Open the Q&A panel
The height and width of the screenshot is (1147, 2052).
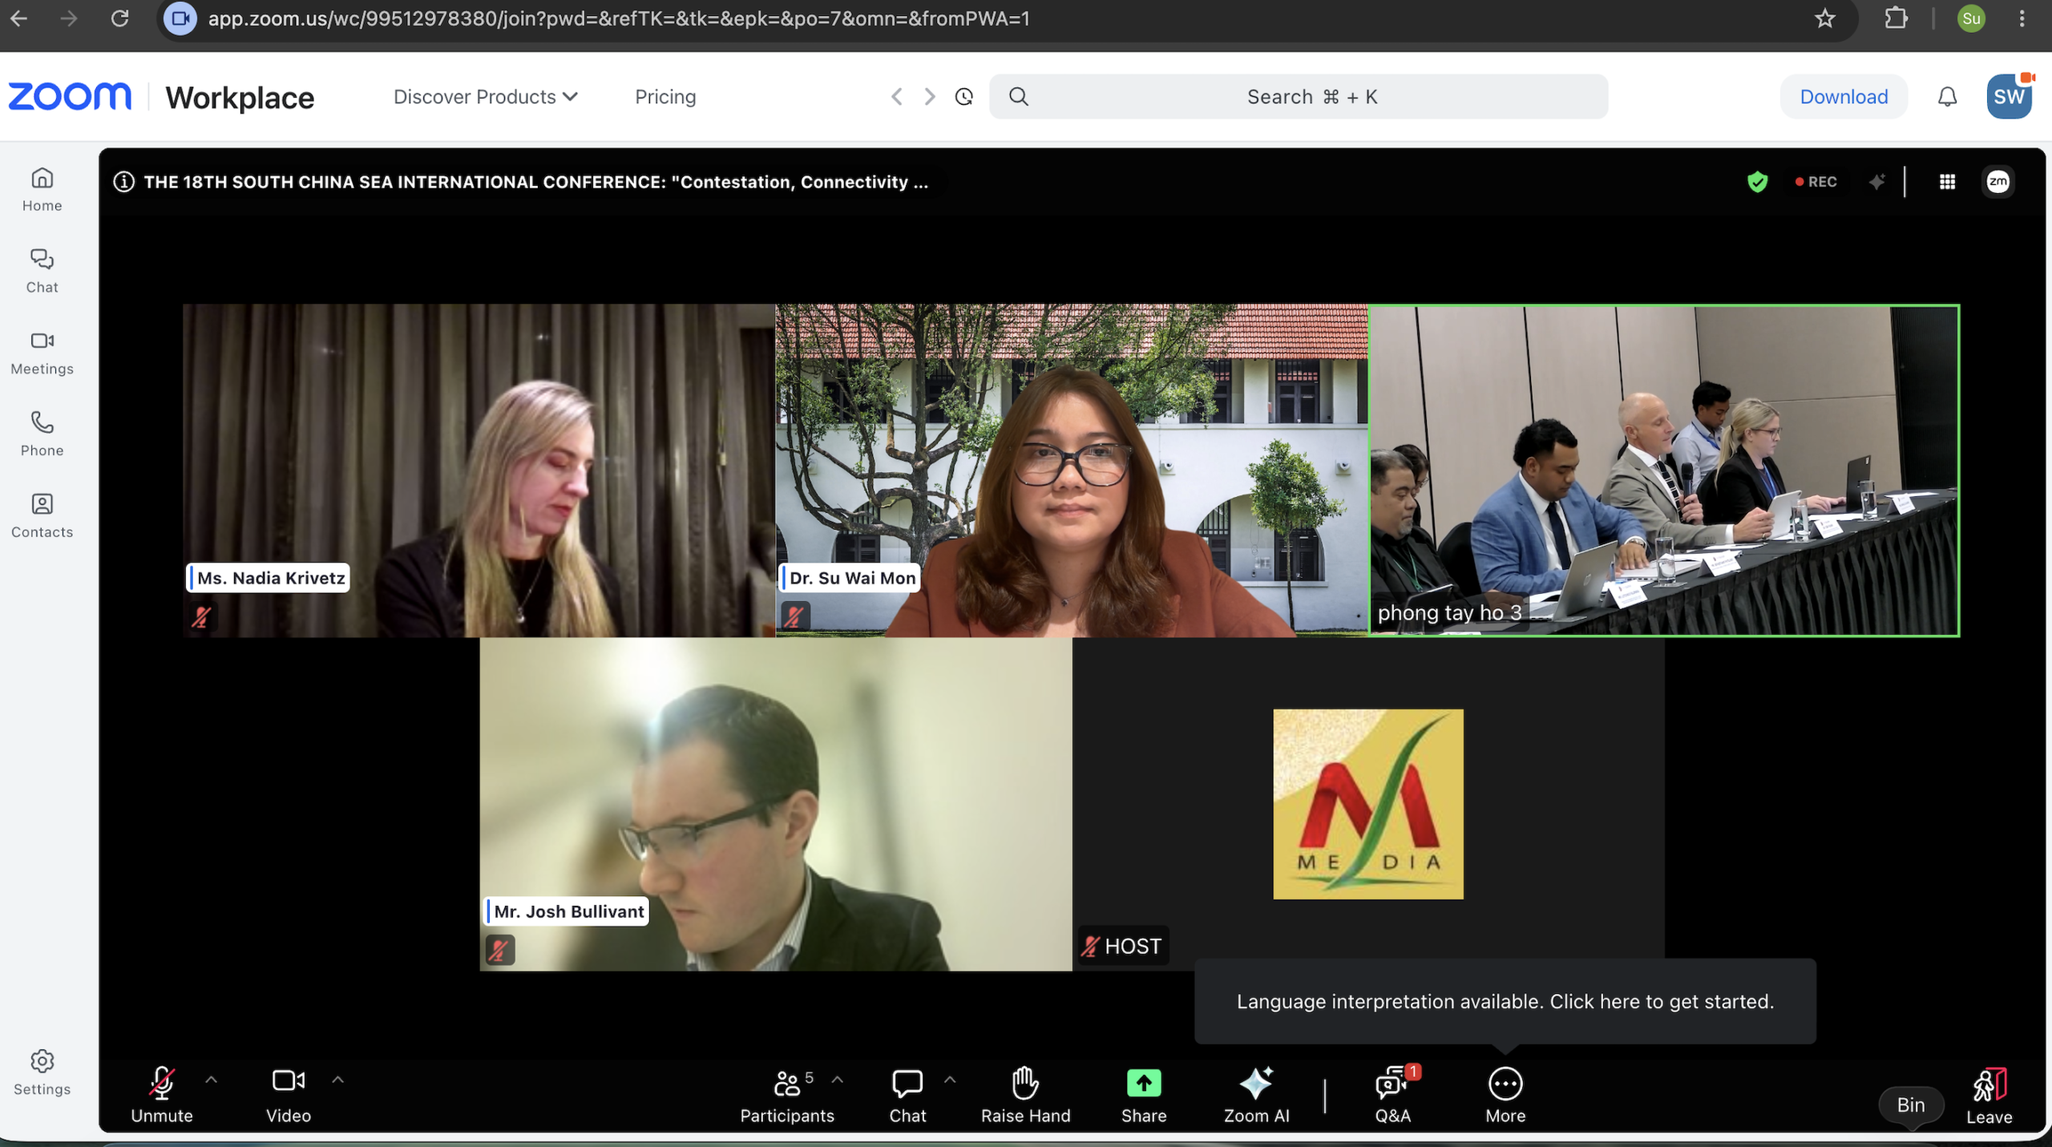point(1393,1094)
